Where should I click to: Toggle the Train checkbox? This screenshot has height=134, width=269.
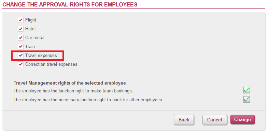point(20,46)
